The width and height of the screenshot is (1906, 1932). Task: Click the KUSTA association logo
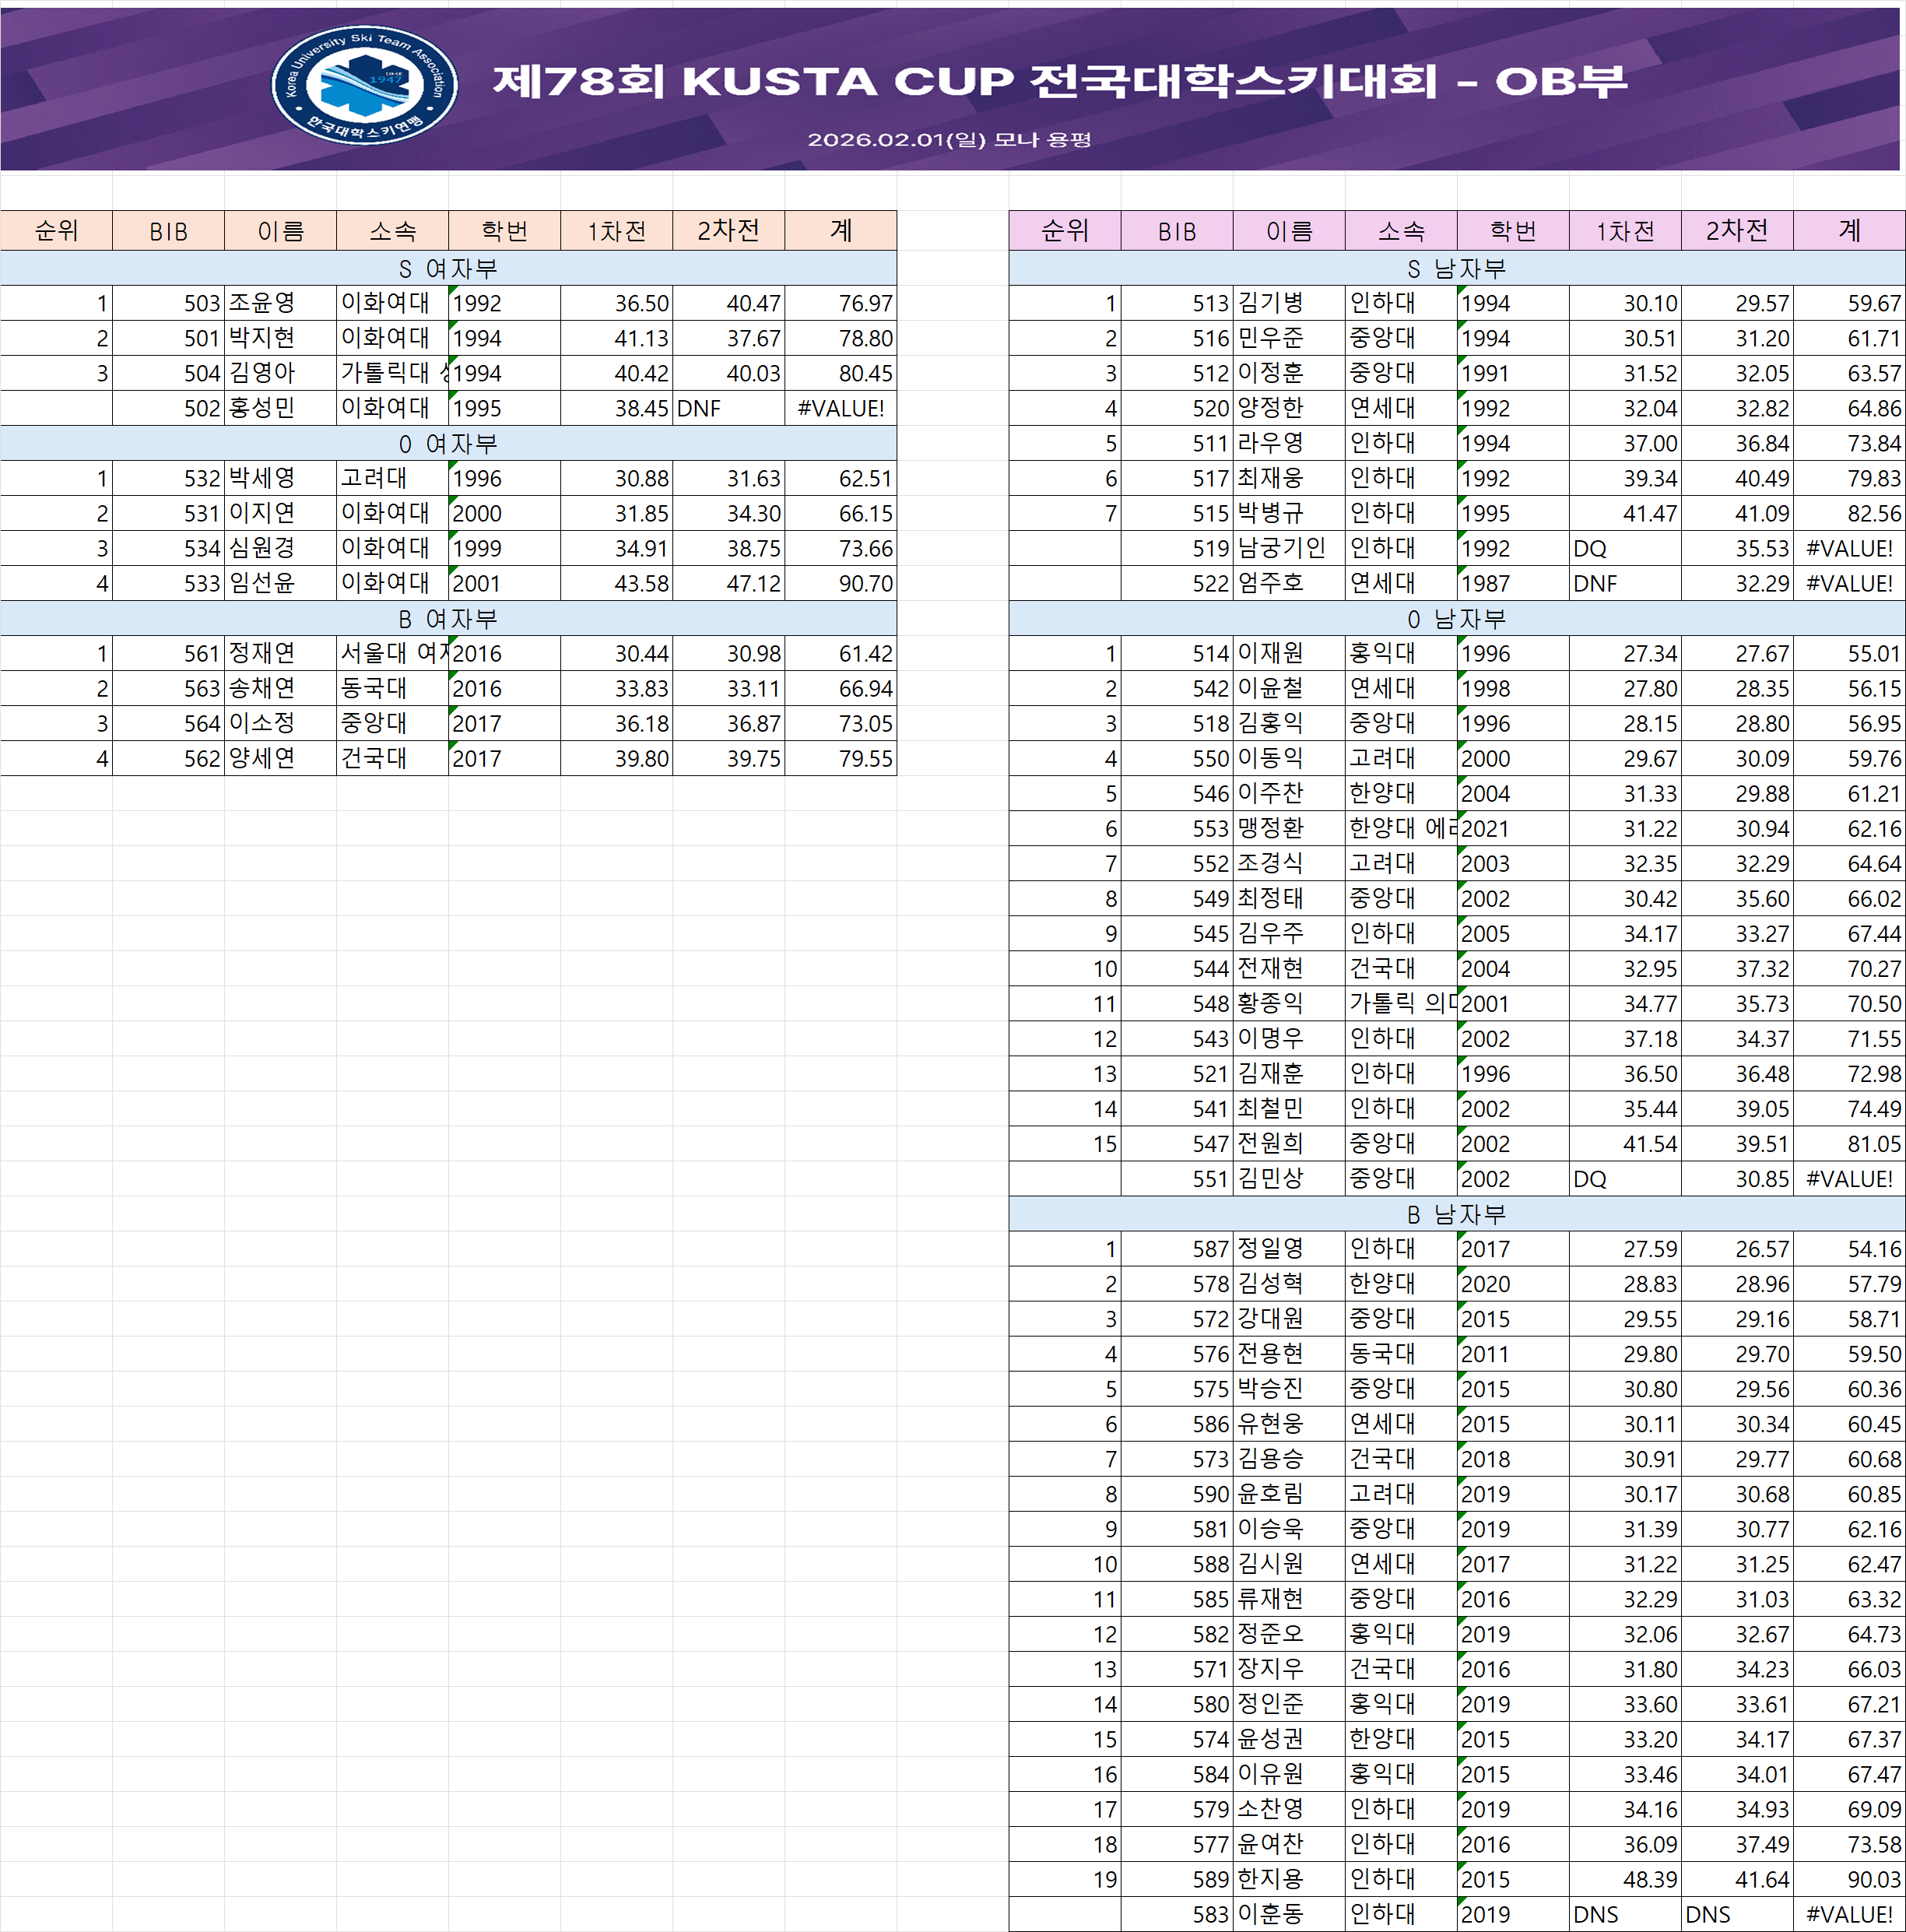[x=365, y=85]
